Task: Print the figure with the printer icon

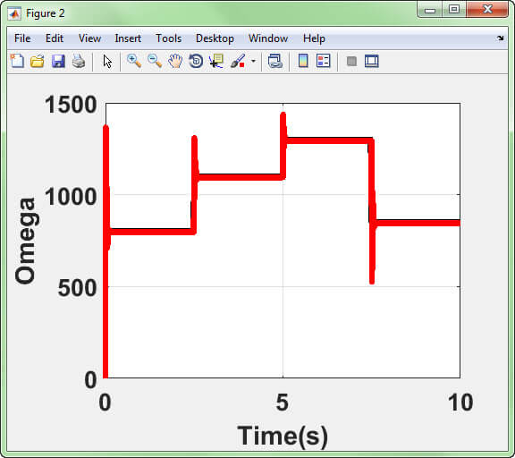Action: click(79, 61)
